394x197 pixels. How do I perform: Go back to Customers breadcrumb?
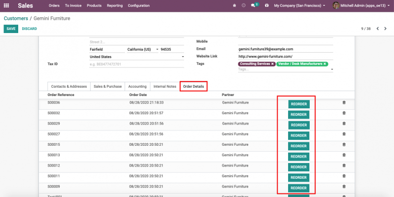(x=16, y=18)
